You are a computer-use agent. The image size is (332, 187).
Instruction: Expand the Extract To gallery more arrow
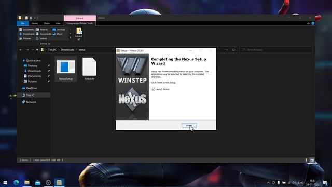click(x=71, y=38)
